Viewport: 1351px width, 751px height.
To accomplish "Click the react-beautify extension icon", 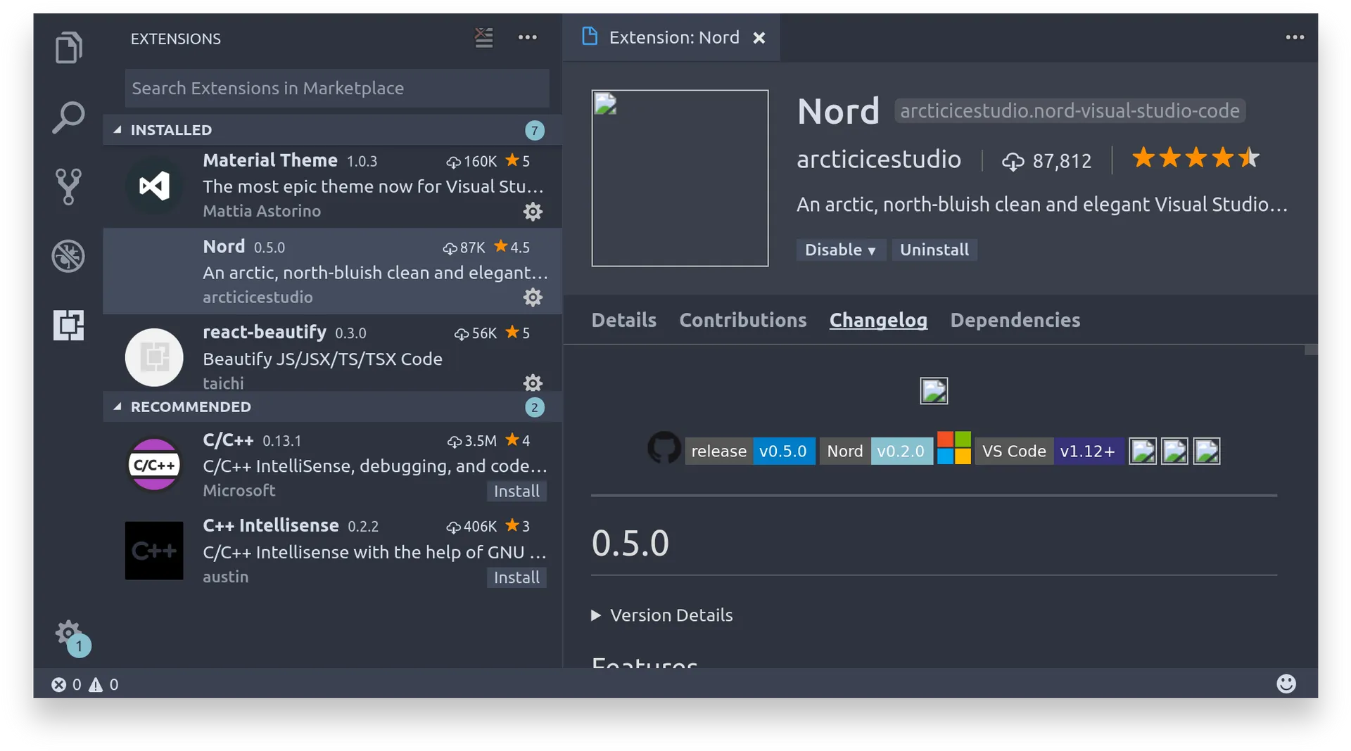I will (x=154, y=357).
